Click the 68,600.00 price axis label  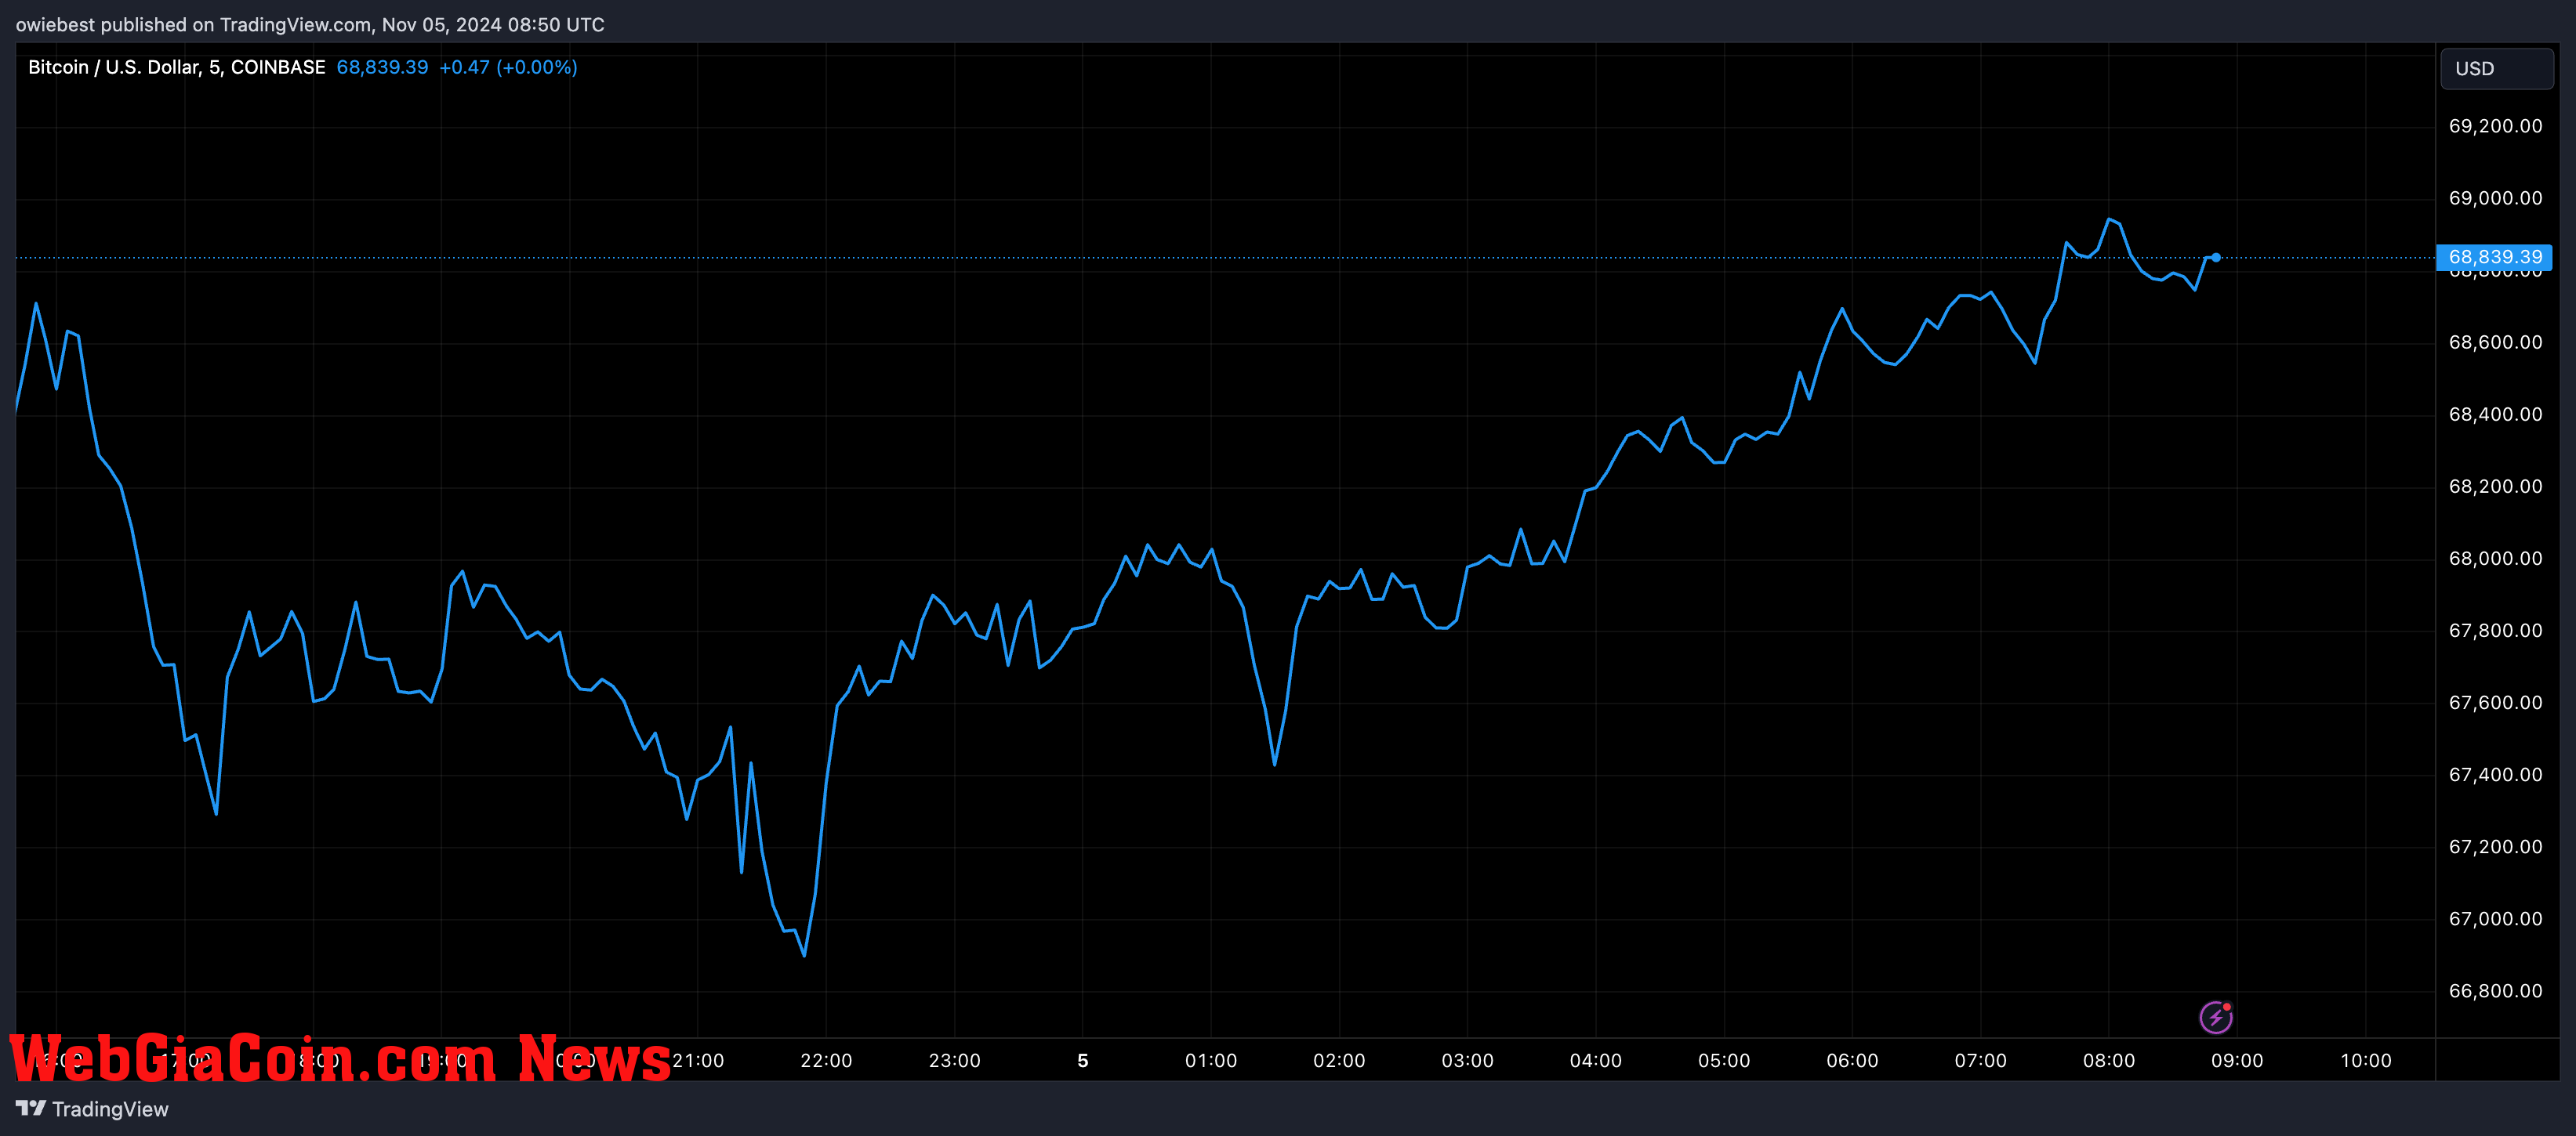pyautogui.click(x=2495, y=342)
